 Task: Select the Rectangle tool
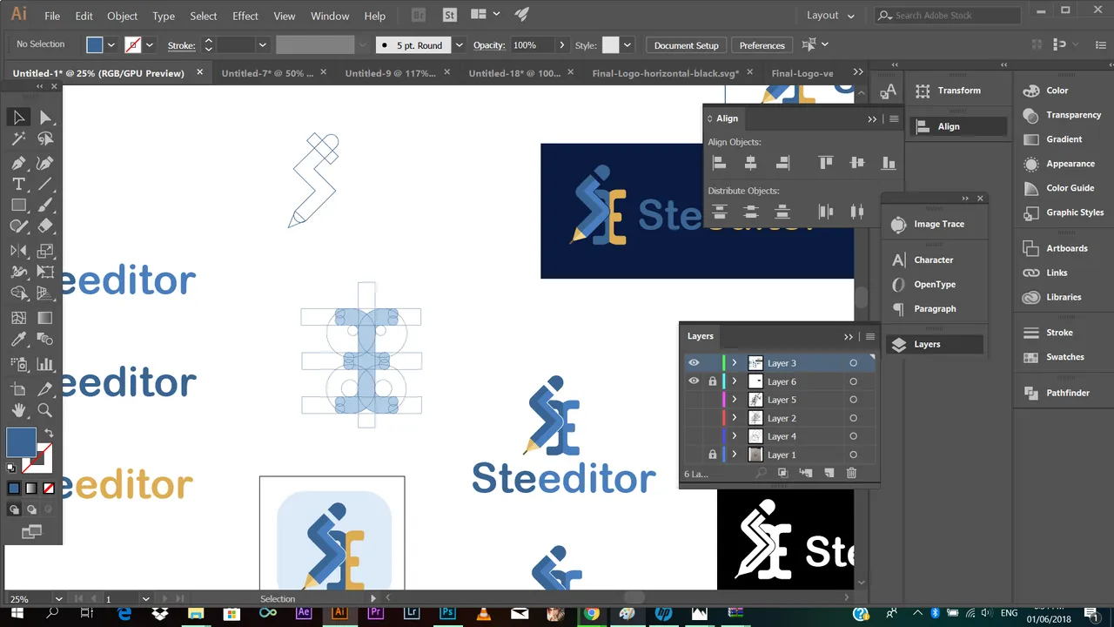click(x=18, y=206)
